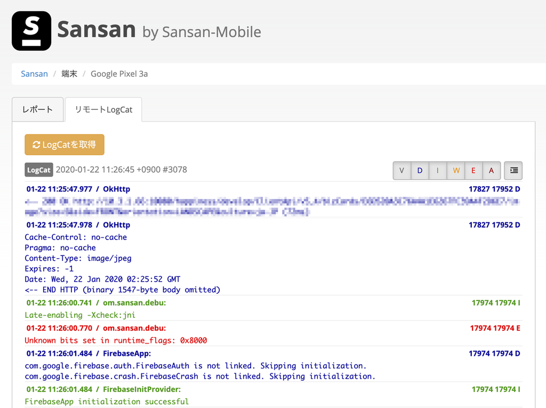Click 17974 17974 I label beside FirebaseInitProvider

point(496,389)
